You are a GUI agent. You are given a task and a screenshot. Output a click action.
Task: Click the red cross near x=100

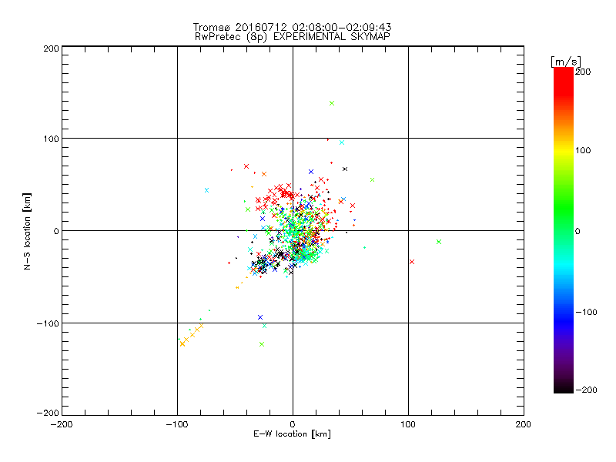tap(412, 262)
